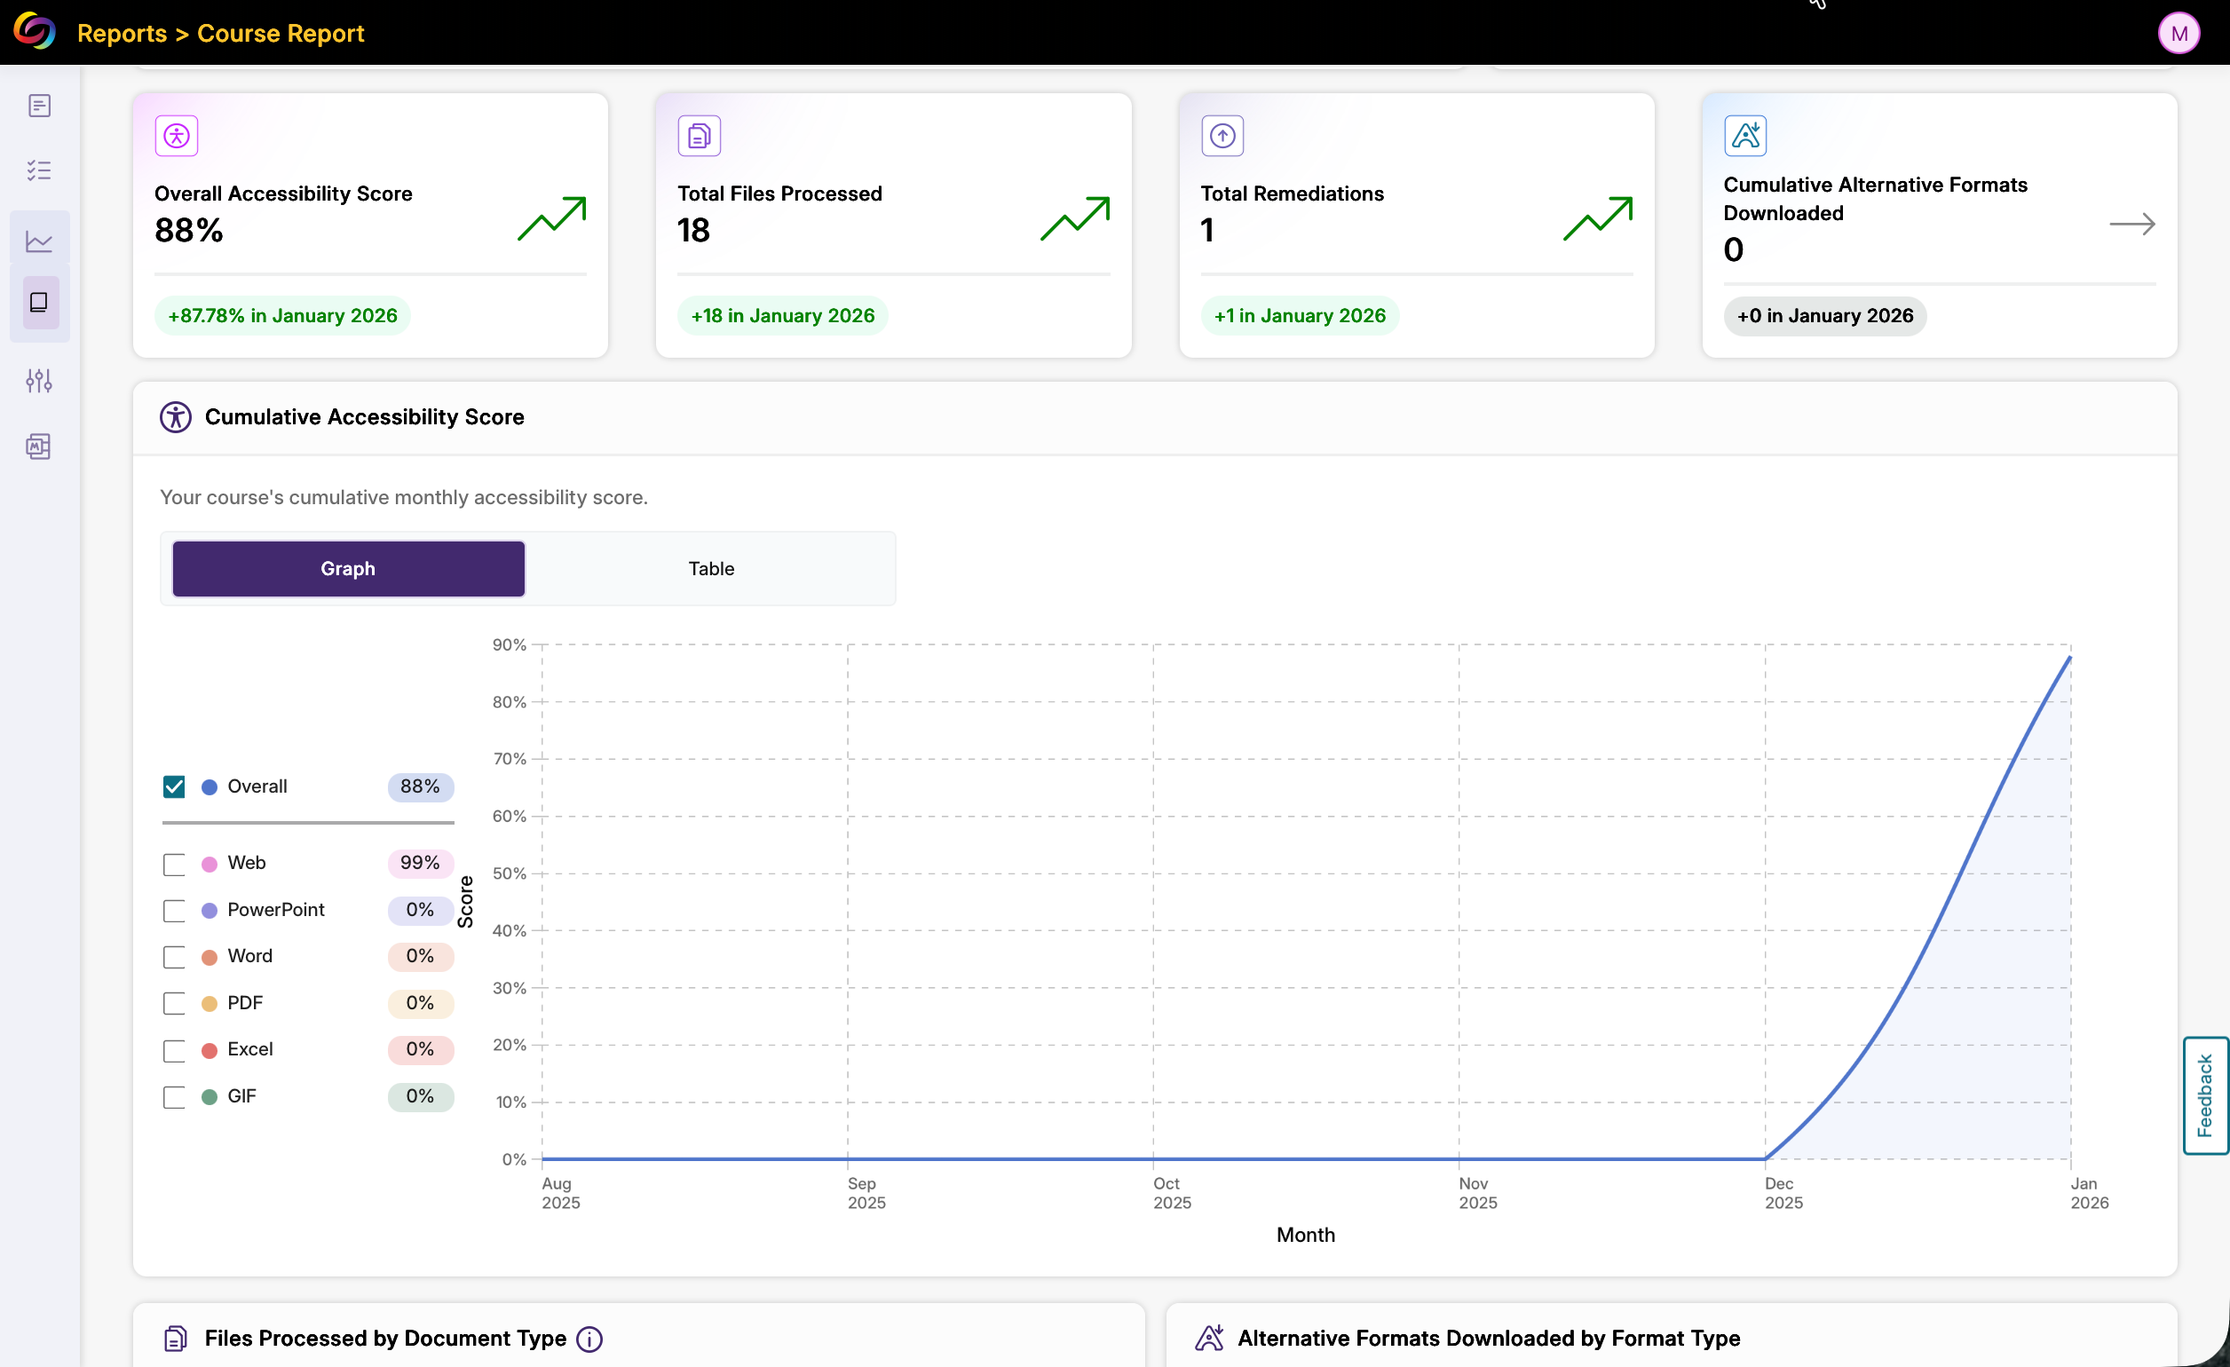The height and width of the screenshot is (1367, 2230).
Task: Enable the Web series checkbox
Action: (173, 863)
